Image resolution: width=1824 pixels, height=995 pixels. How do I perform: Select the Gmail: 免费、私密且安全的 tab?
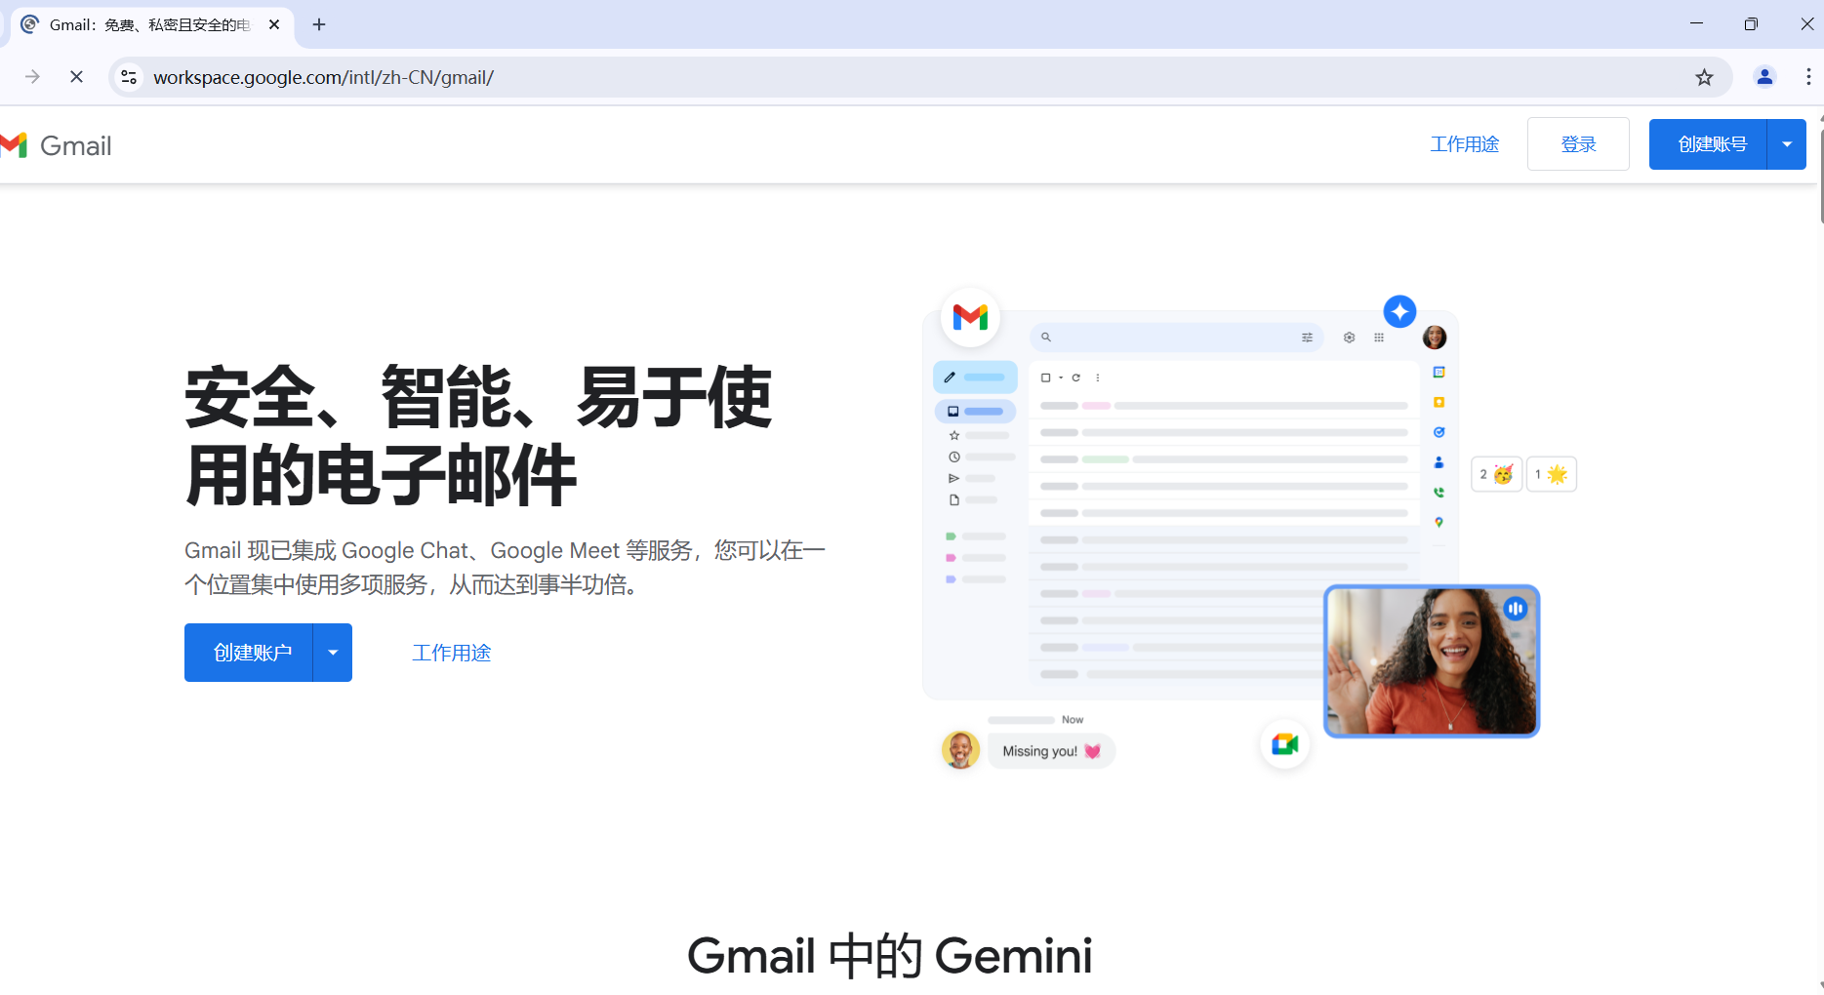[152, 24]
